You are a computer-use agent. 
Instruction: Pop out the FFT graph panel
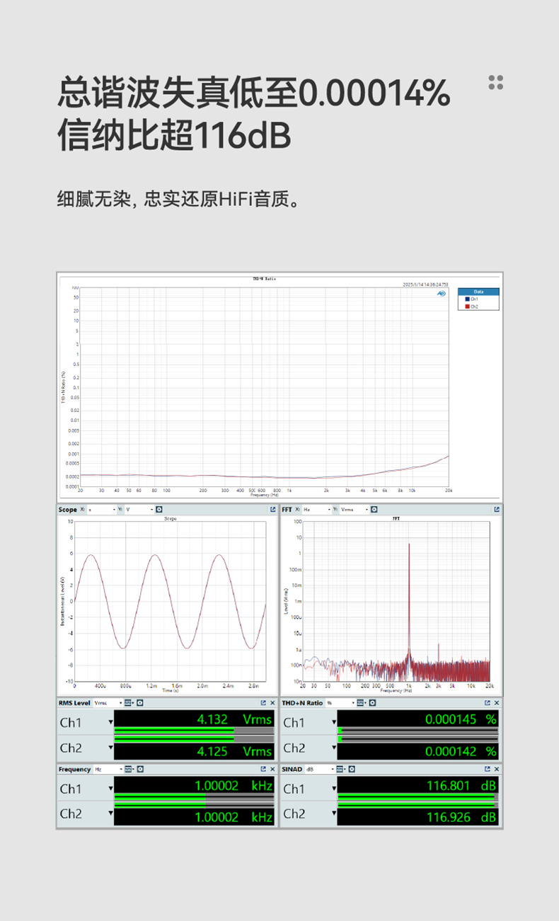point(497,510)
